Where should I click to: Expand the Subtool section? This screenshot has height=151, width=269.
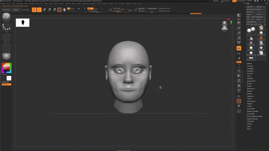point(249,63)
